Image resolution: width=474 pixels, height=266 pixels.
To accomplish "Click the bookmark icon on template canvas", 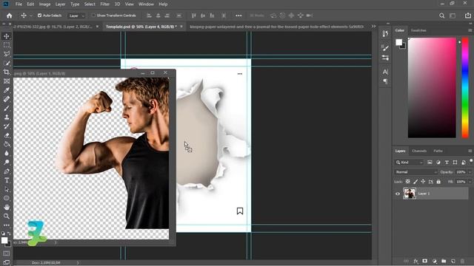I will (x=240, y=211).
